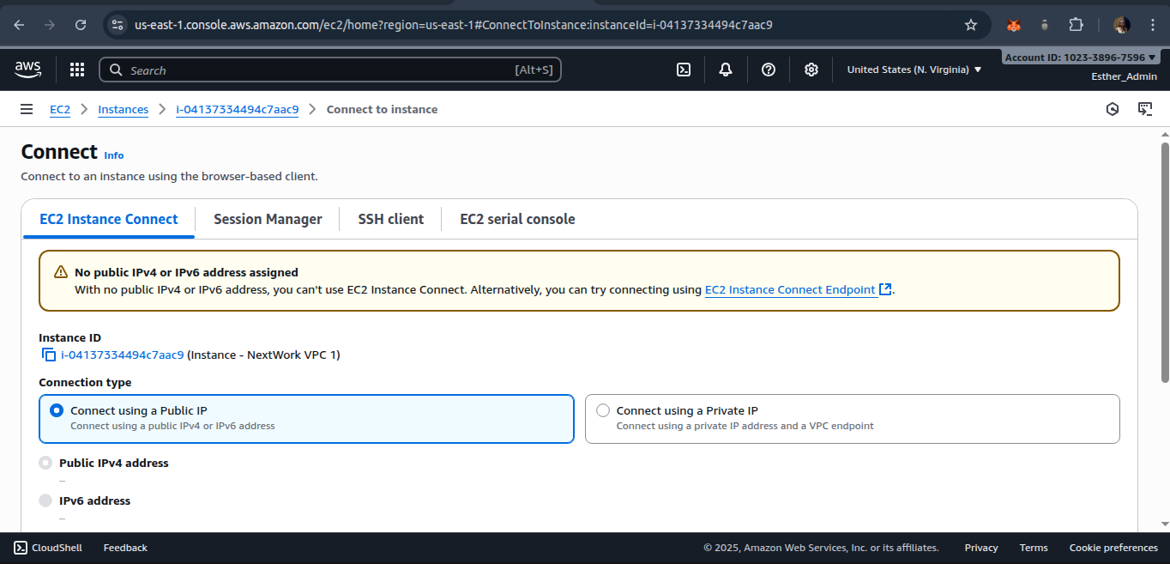
Task: Copy the instance ID with copy icon
Action: click(x=49, y=355)
